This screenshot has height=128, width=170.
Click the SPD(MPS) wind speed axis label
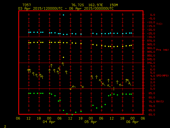(161, 76)
